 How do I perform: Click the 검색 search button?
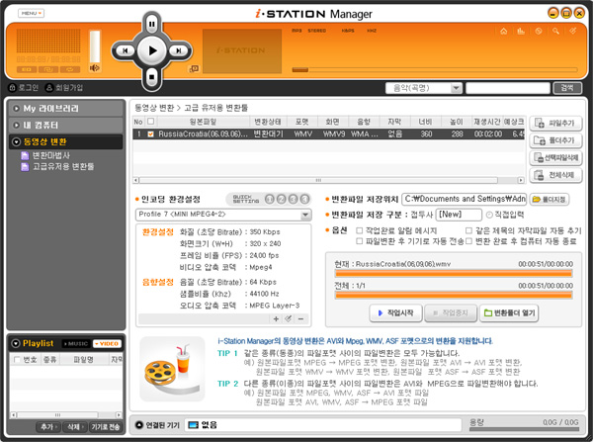tap(567, 88)
